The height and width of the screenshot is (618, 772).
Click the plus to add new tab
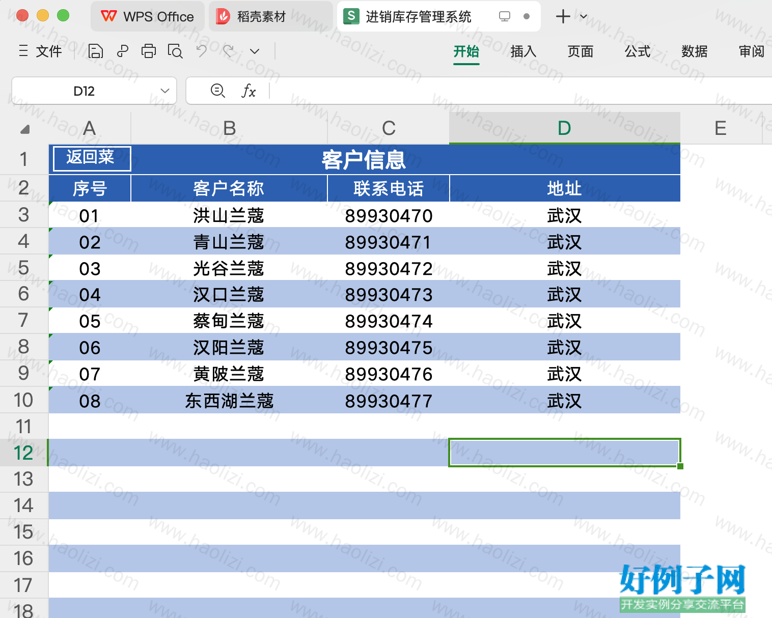pos(563,16)
